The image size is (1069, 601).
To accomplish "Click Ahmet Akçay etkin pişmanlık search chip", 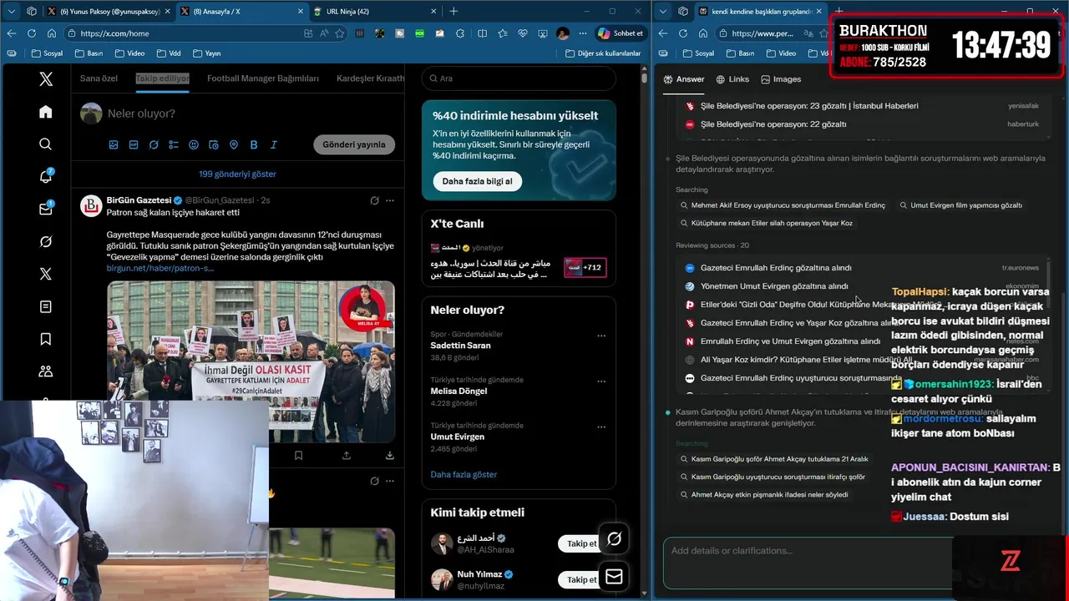I will pos(766,495).
